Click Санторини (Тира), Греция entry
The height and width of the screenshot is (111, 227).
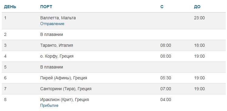(66, 89)
